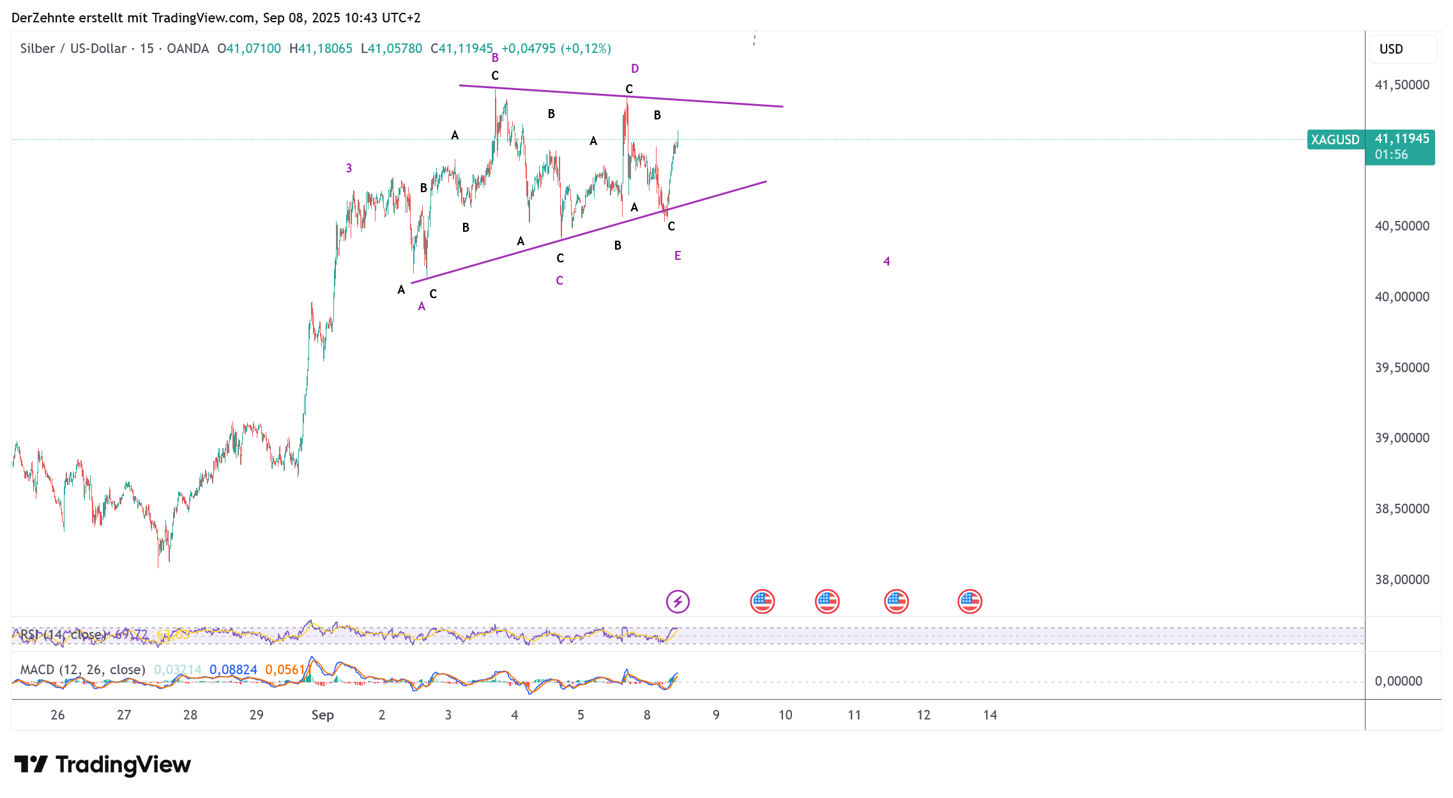Click the XAGUSD symbol tag on price axis
This screenshot has height=798, width=1453.
tap(1335, 140)
